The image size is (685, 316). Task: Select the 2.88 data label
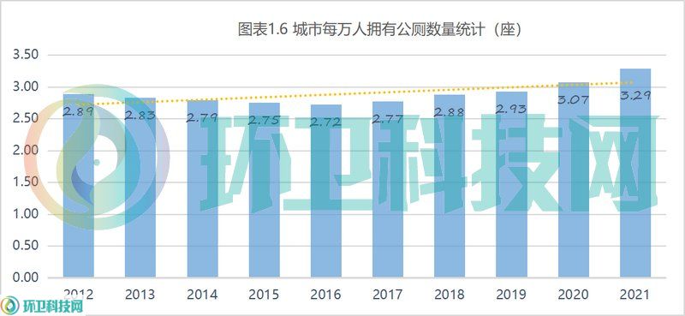pos(450,112)
